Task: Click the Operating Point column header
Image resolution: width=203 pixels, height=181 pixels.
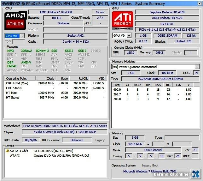Action: click(16, 78)
